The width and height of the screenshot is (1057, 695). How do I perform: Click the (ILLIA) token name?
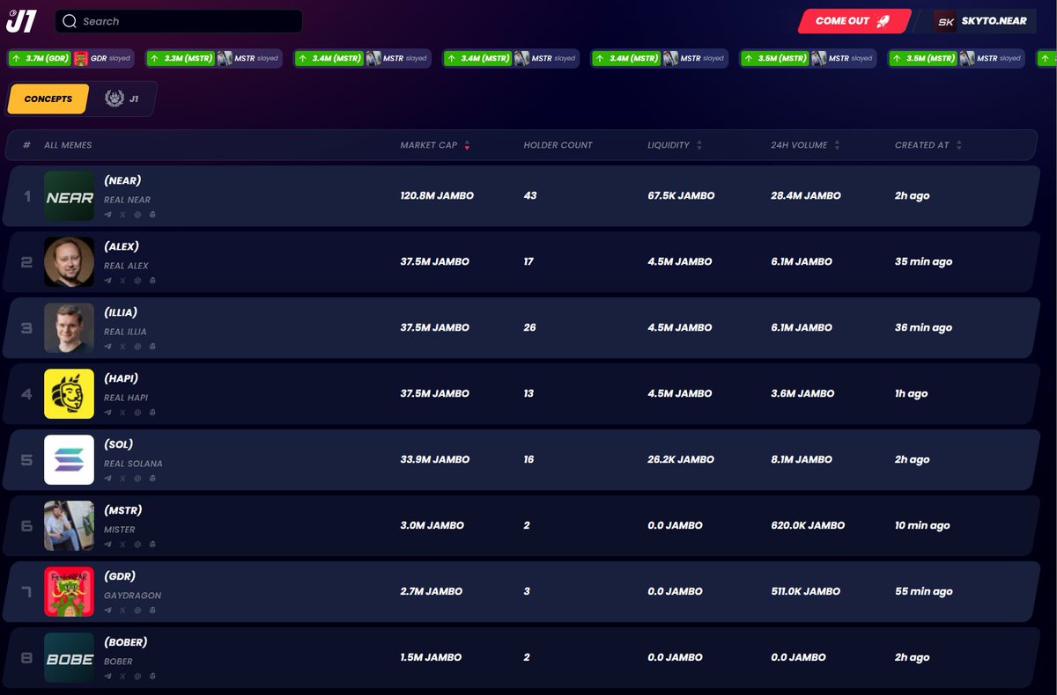pos(121,312)
